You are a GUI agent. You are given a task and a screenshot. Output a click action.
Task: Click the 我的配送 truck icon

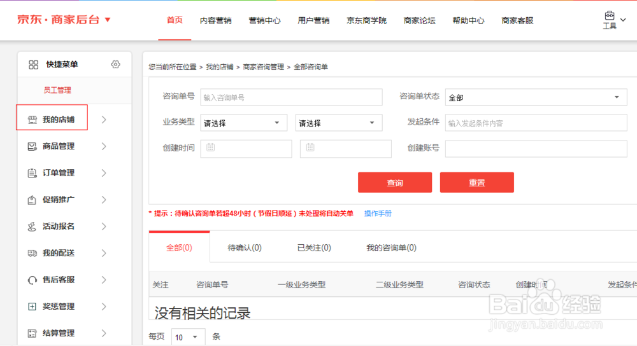[32, 253]
